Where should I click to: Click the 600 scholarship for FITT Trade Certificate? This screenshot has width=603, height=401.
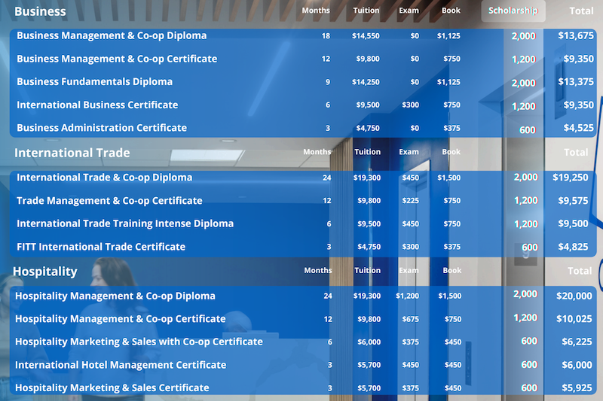click(x=530, y=248)
